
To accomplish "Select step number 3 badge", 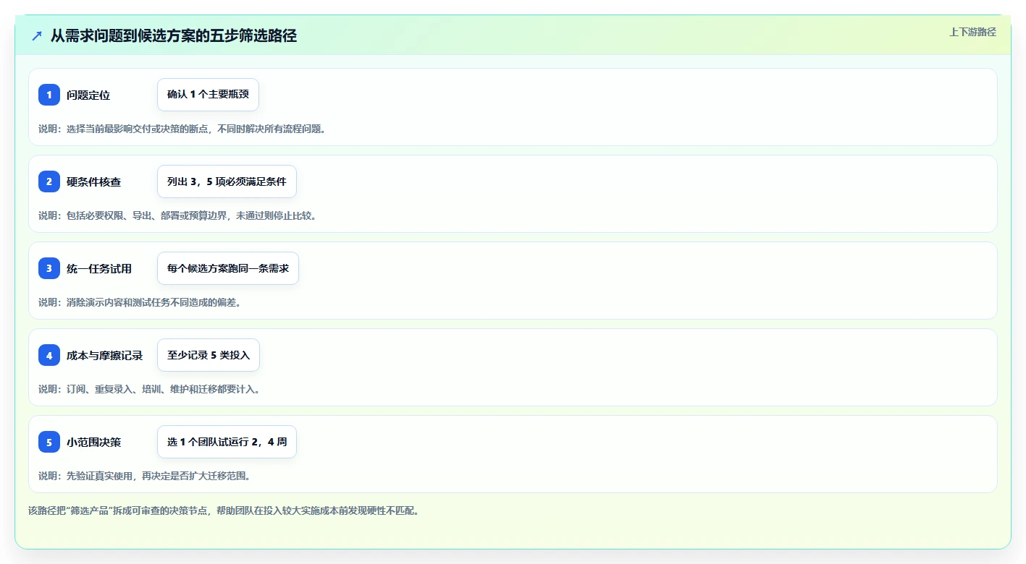I will point(49,268).
